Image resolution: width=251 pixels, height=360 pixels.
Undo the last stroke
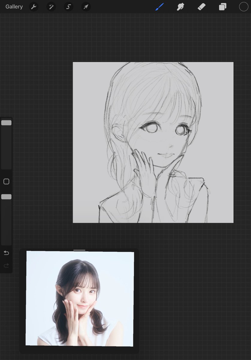pyautogui.click(x=6, y=253)
